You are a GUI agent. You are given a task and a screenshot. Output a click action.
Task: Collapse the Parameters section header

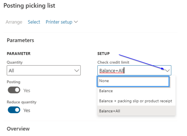(x=21, y=40)
